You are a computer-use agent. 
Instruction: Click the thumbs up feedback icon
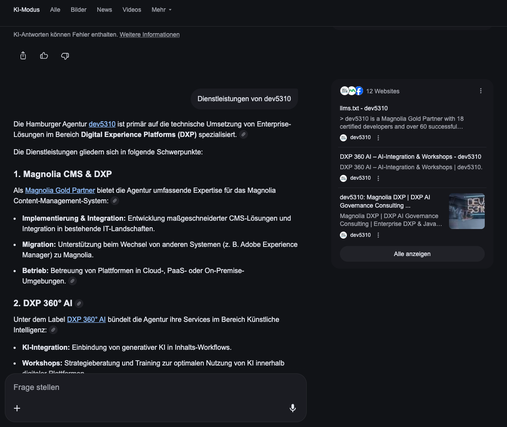pos(44,56)
